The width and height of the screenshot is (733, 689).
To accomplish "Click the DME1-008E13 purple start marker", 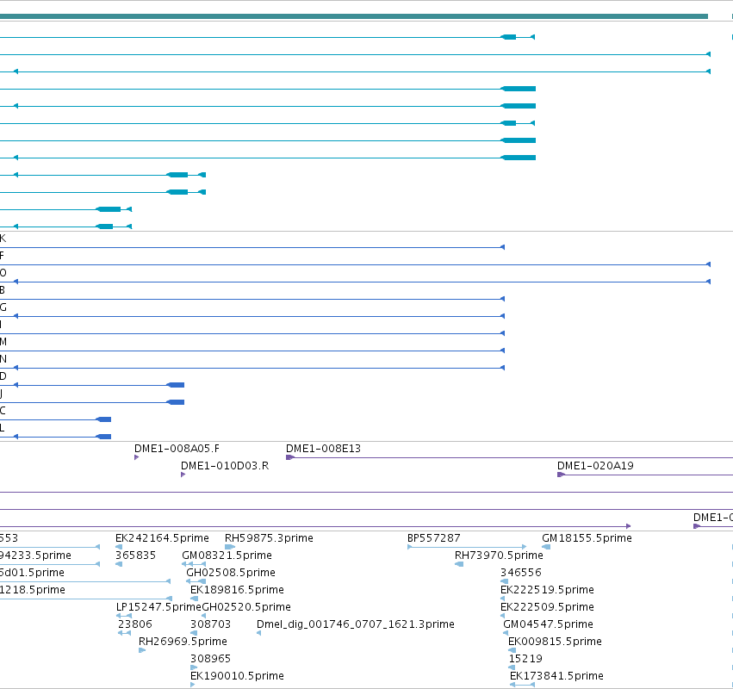I will 289,457.
